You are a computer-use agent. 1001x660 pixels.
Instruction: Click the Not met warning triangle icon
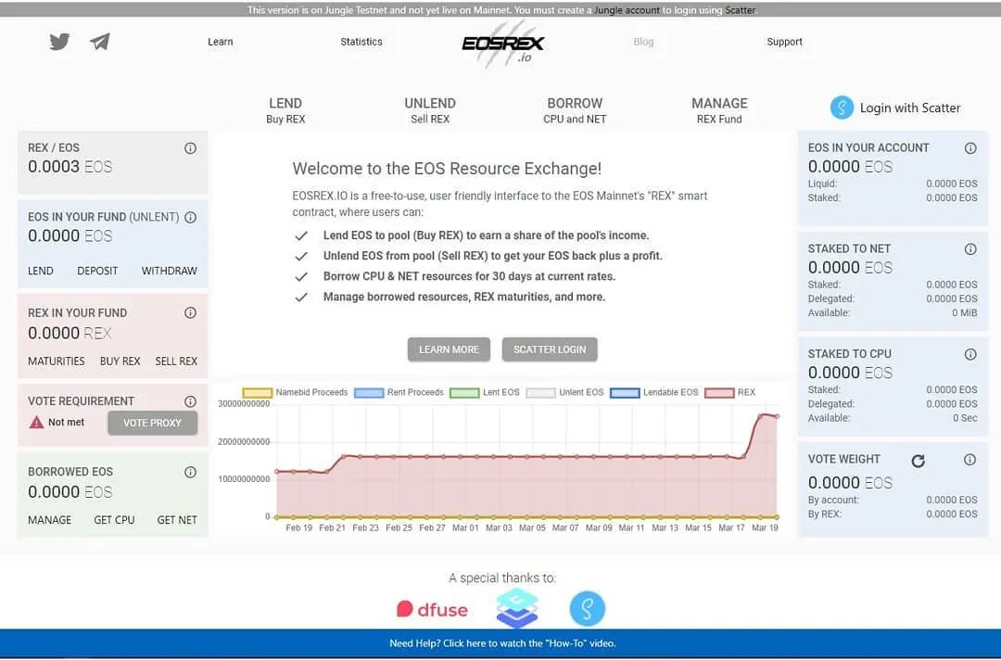pos(36,422)
